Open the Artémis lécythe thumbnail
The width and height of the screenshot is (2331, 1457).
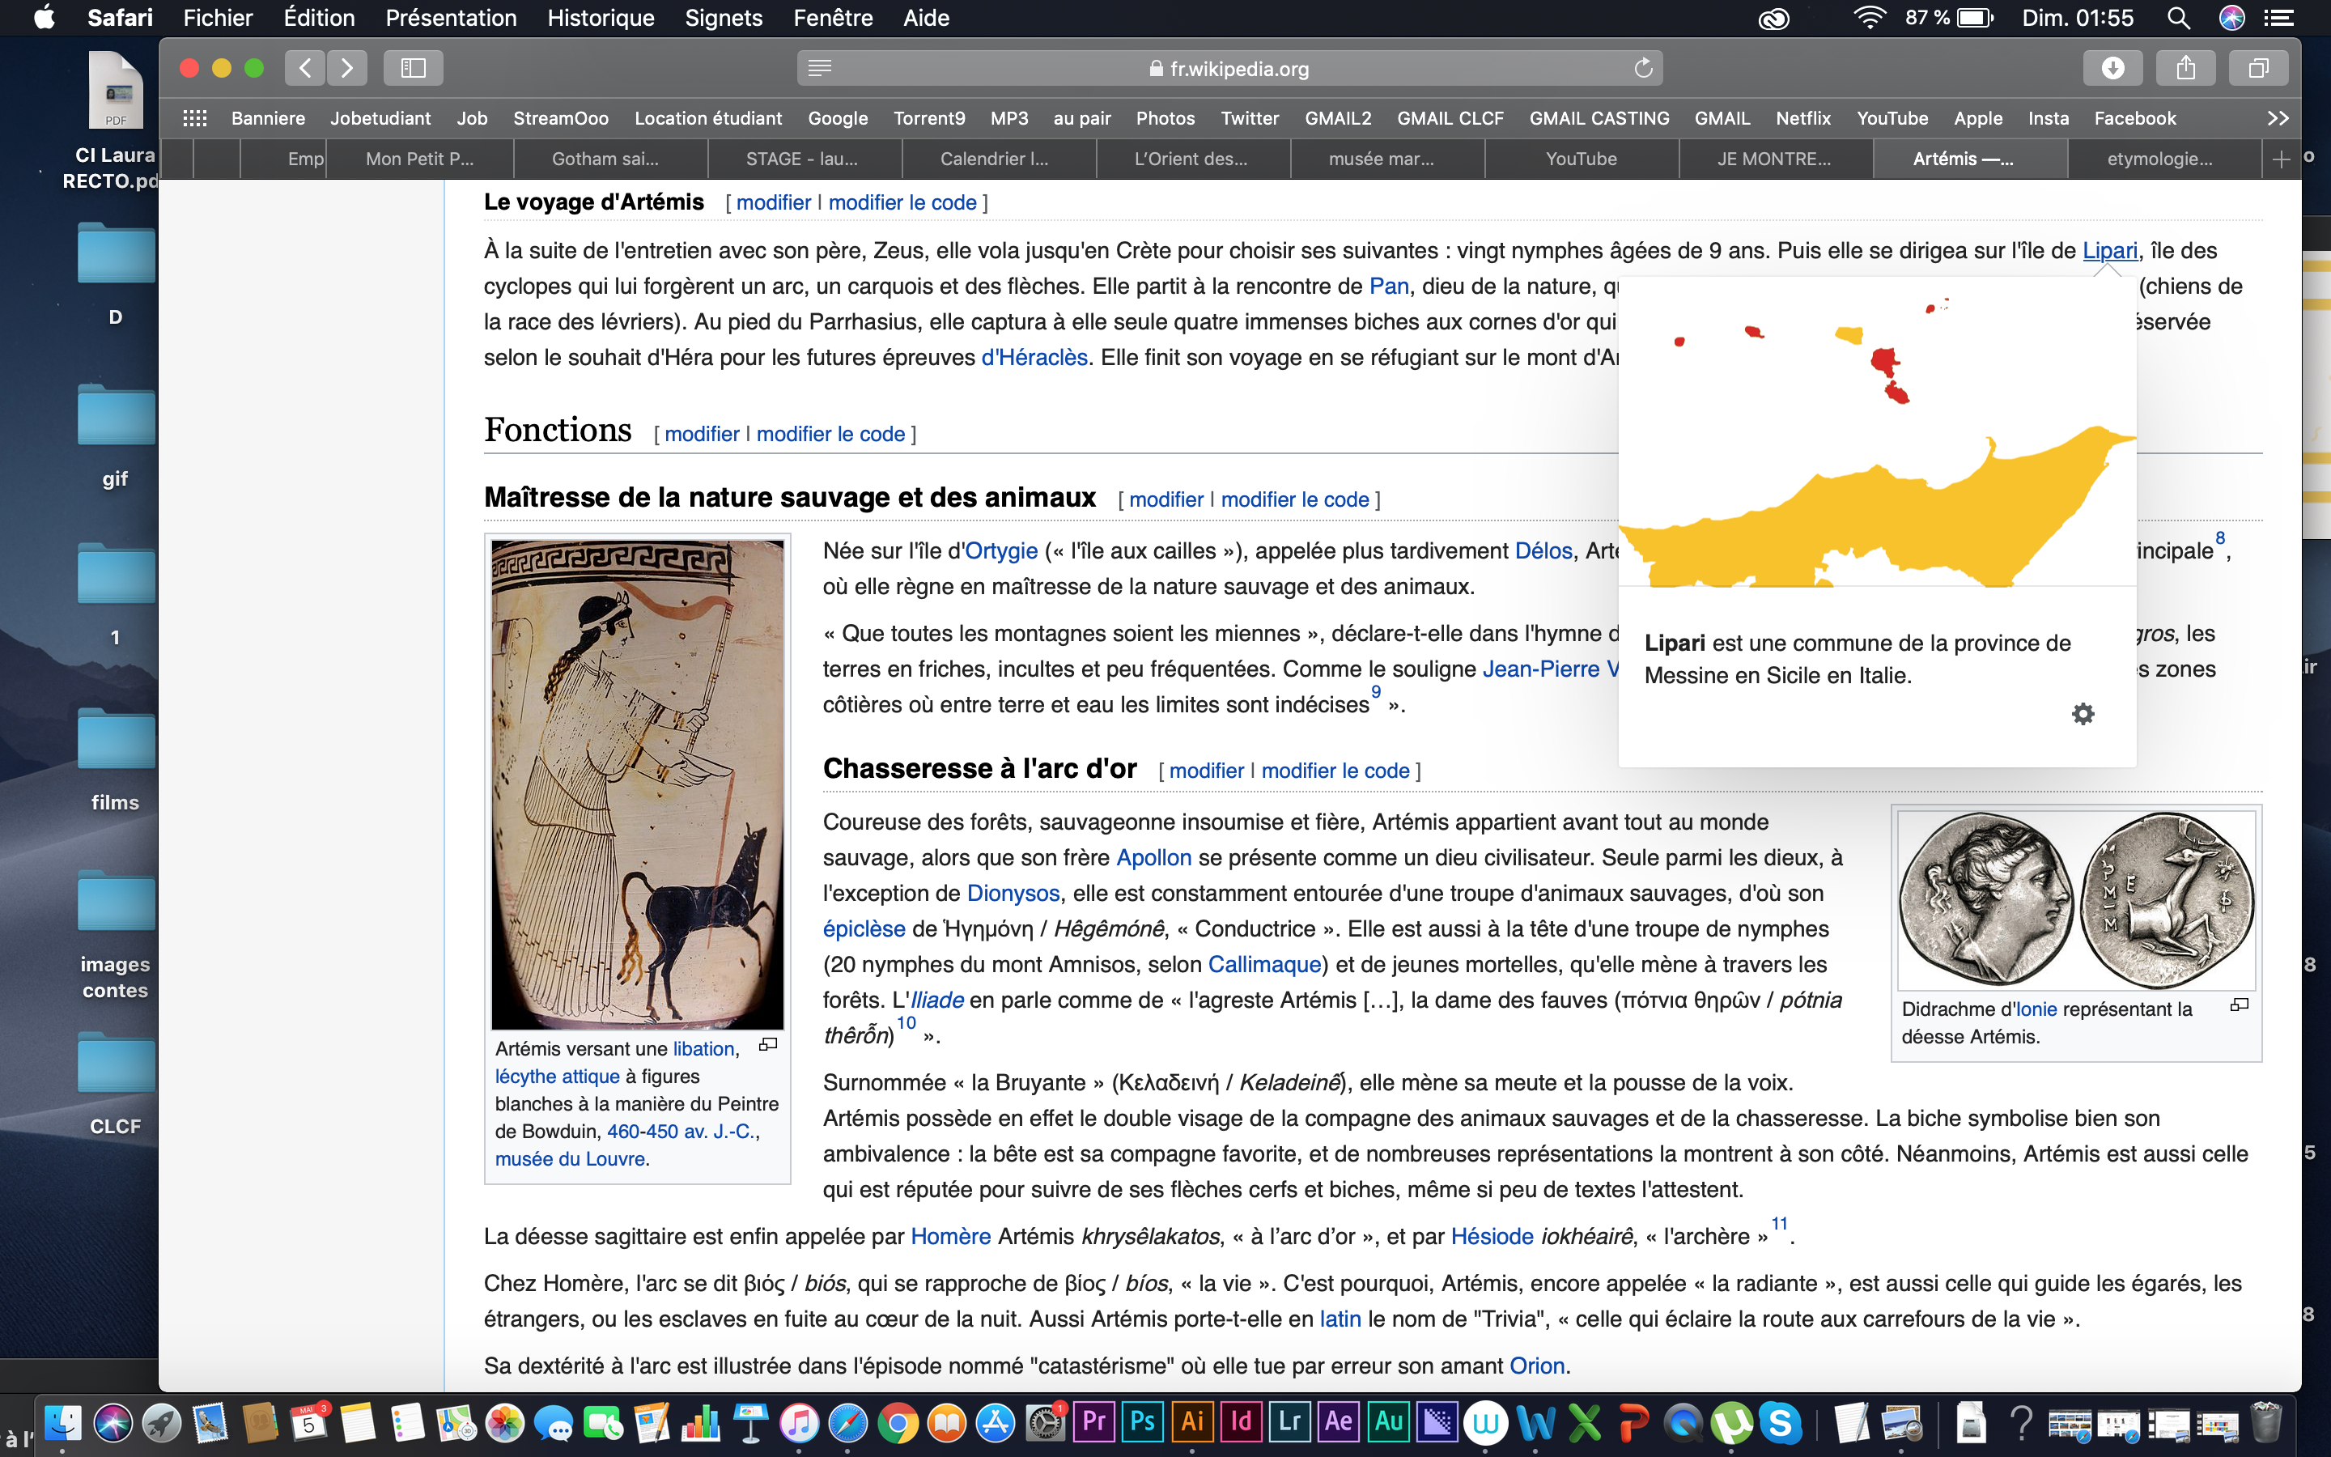(638, 784)
